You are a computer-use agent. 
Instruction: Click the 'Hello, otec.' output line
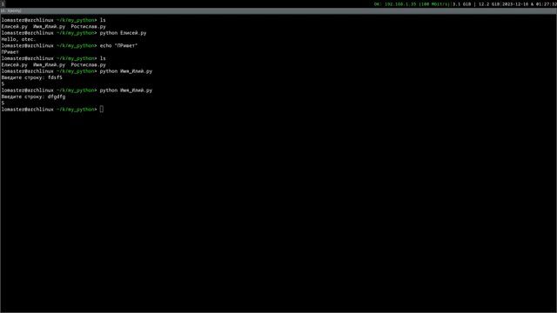pyautogui.click(x=18, y=39)
